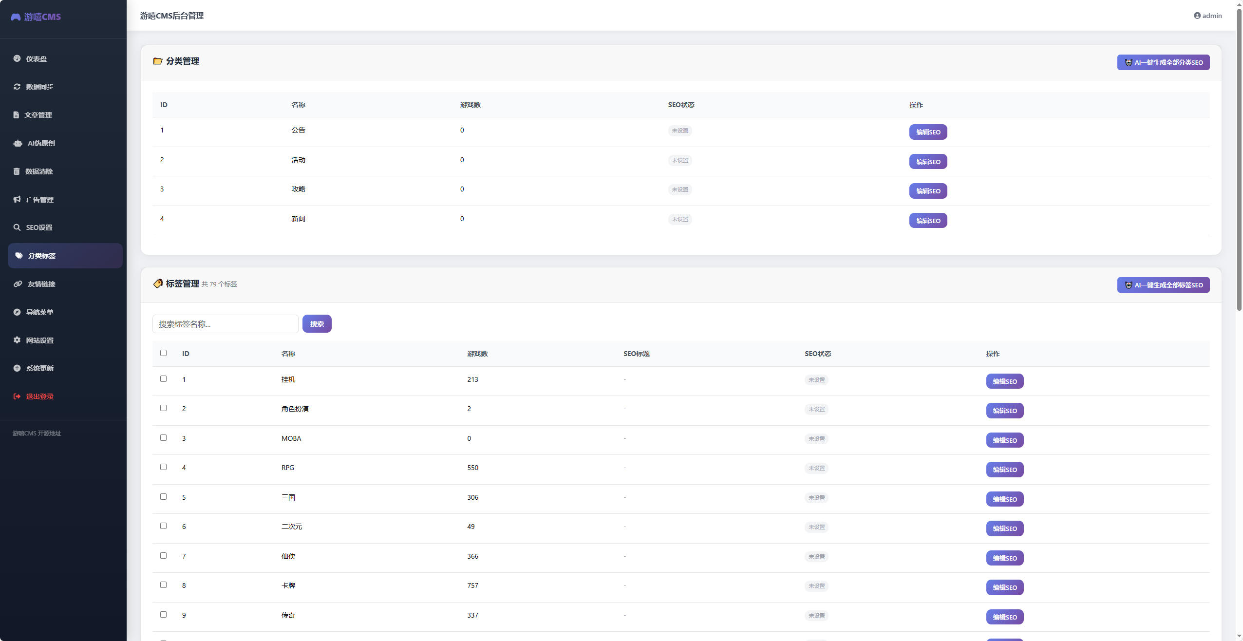1243x641 pixels.
Task: Edit SEO for category 攻略
Action: [928, 191]
